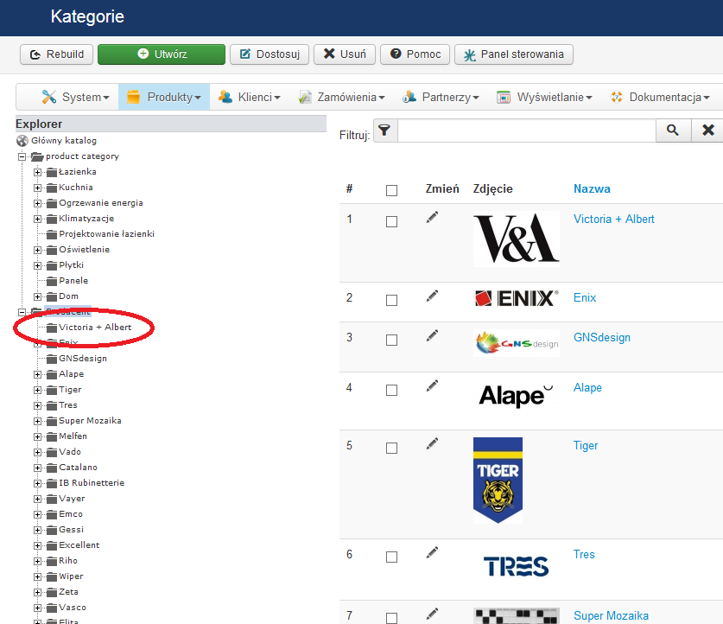723x624 pixels.
Task: Select Główny katalog tree root
Action: [x=64, y=141]
